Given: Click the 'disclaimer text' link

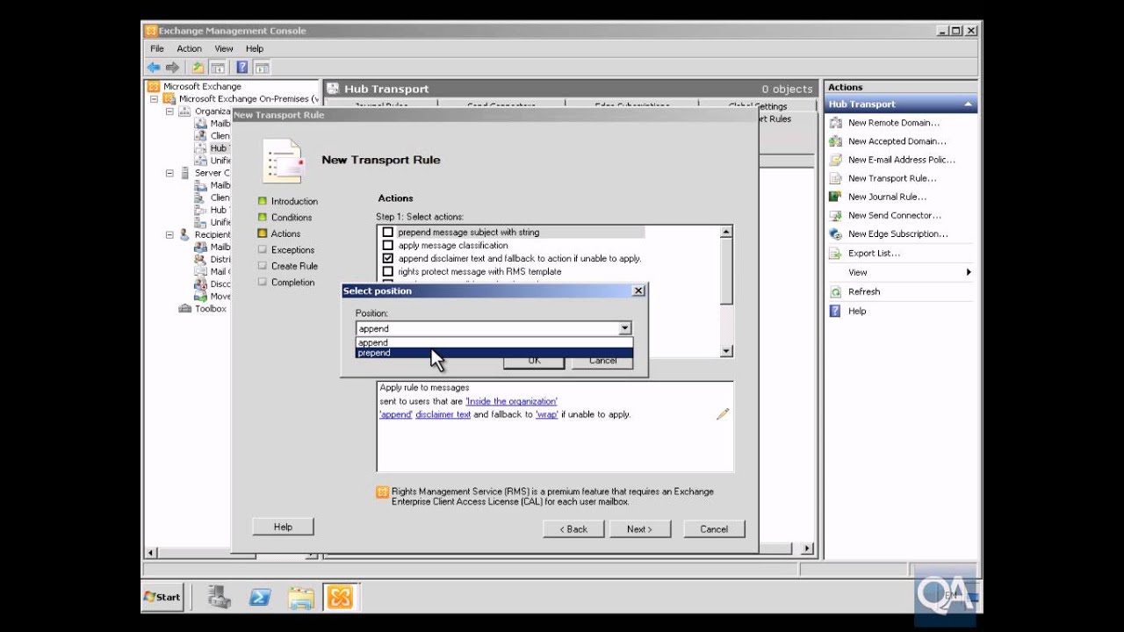Looking at the screenshot, I should tap(443, 414).
